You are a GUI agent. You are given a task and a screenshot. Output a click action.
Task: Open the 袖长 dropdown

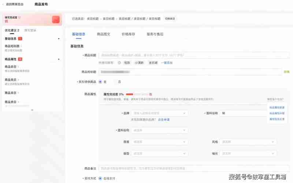(248, 154)
